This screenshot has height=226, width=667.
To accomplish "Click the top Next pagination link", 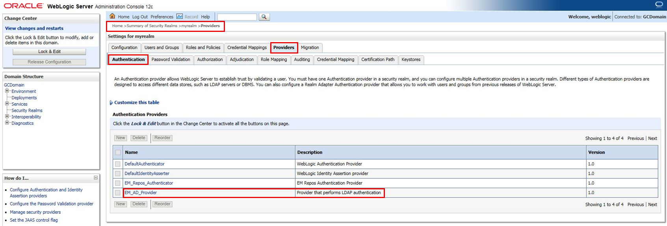I will (x=652, y=139).
